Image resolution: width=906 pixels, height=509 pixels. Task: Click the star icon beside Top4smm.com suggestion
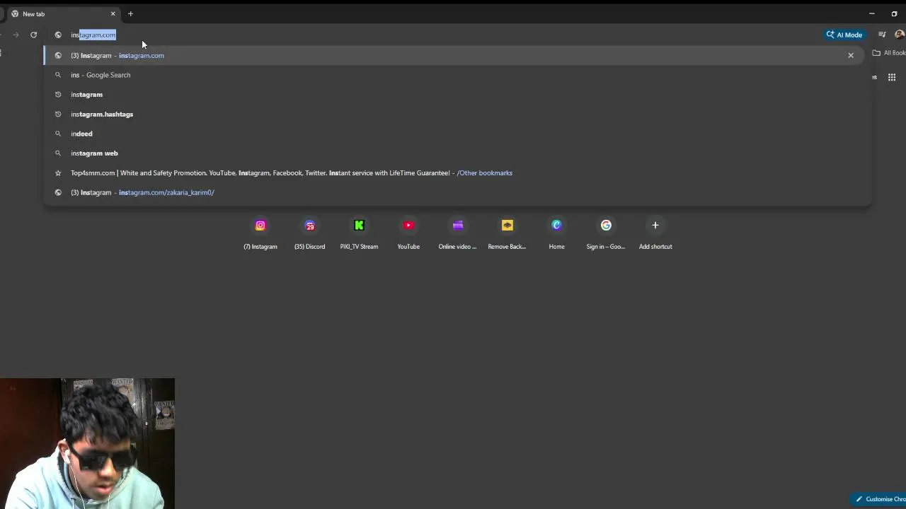coord(58,172)
